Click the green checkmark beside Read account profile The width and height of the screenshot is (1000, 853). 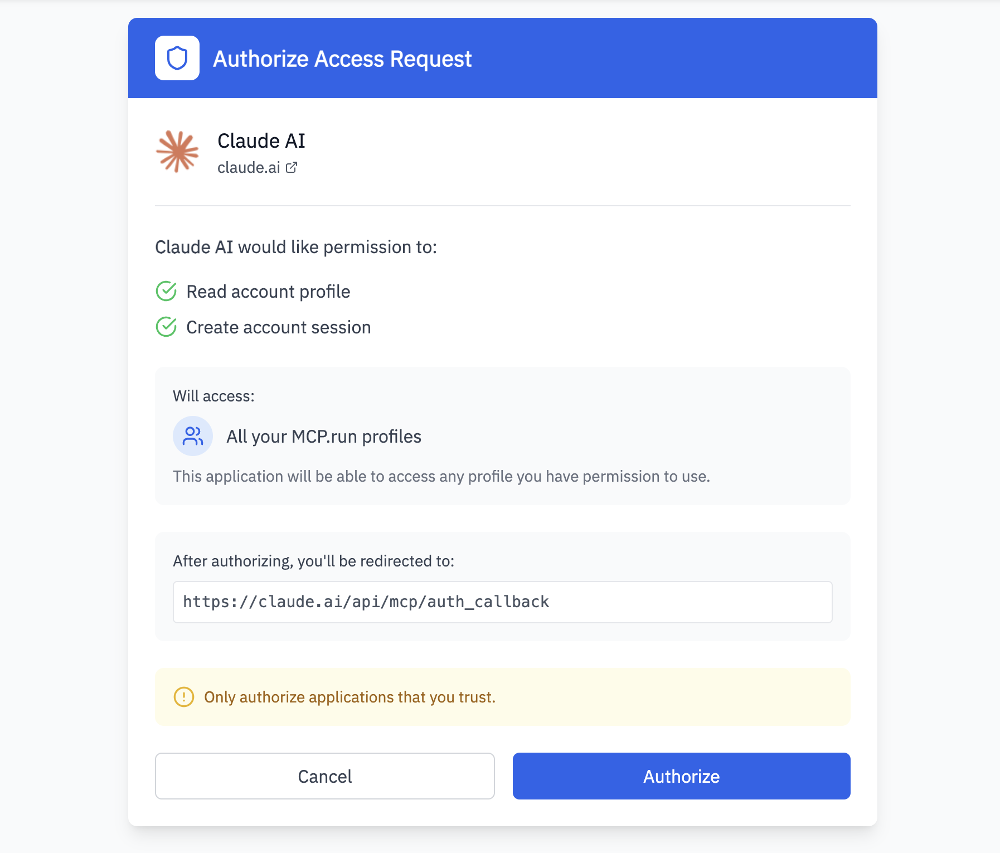[x=166, y=290]
